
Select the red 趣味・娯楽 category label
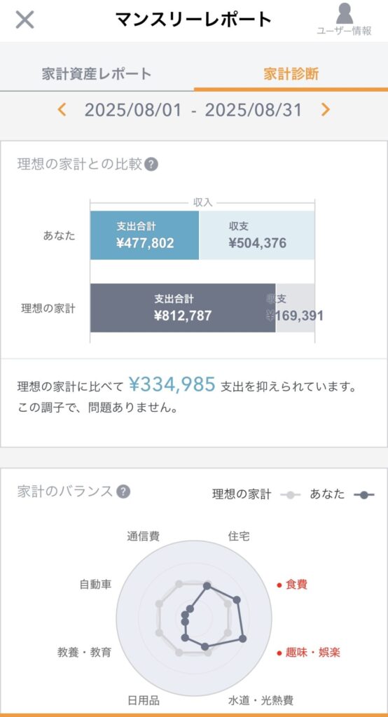point(308,652)
